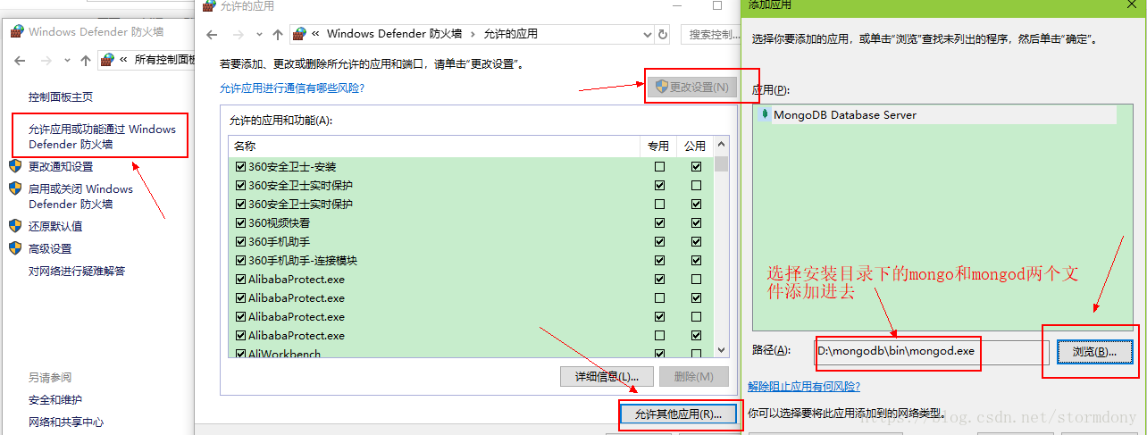Click the 更改设置(N) button

pyautogui.click(x=692, y=87)
